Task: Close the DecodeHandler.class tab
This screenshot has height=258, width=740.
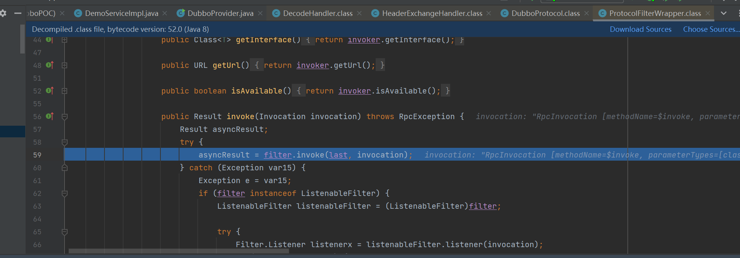Action: coord(359,13)
